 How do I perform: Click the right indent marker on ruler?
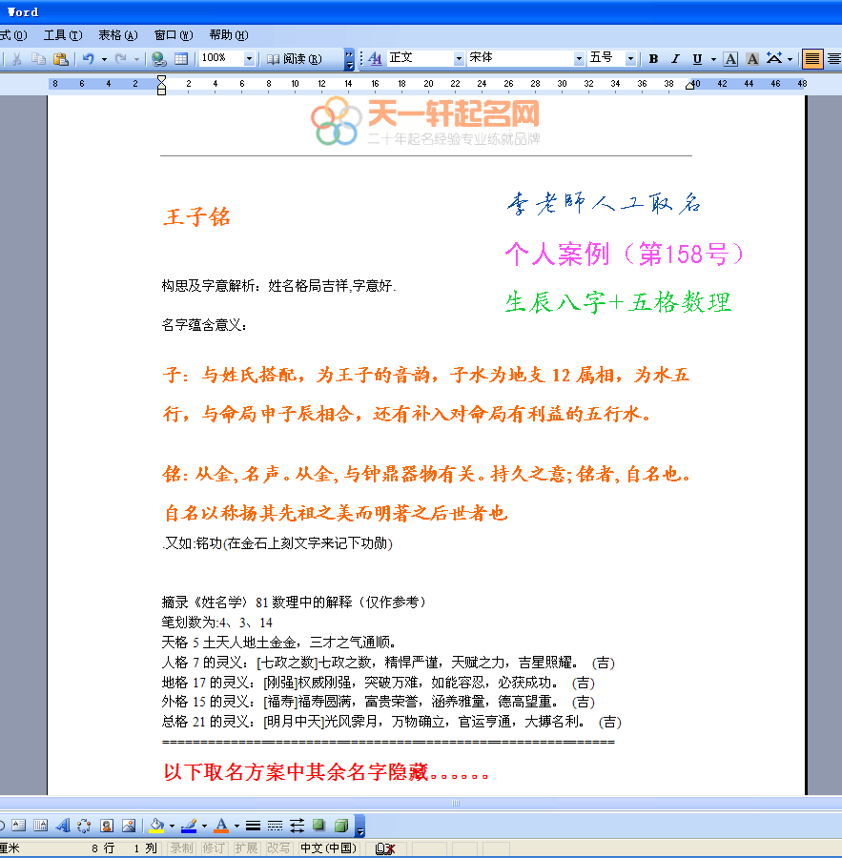pos(689,86)
